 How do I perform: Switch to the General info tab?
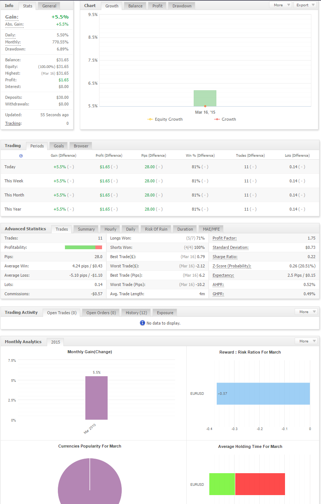49,6
